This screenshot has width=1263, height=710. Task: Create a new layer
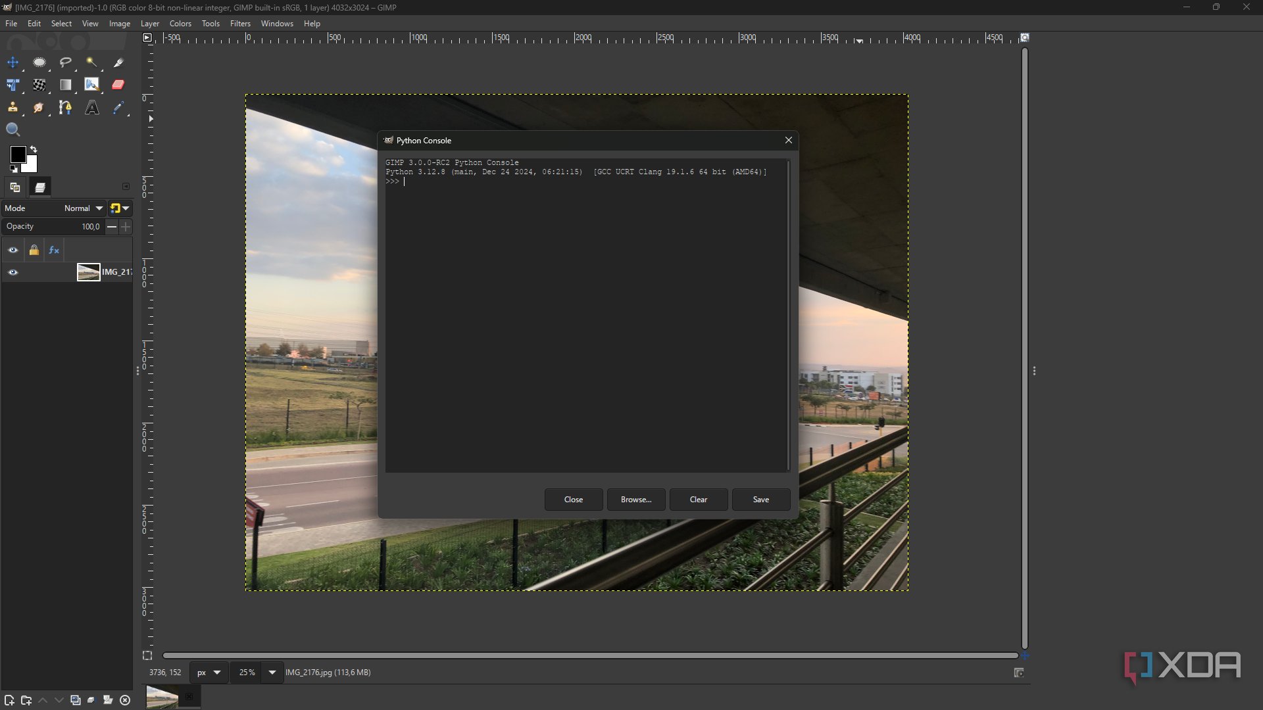click(9, 700)
